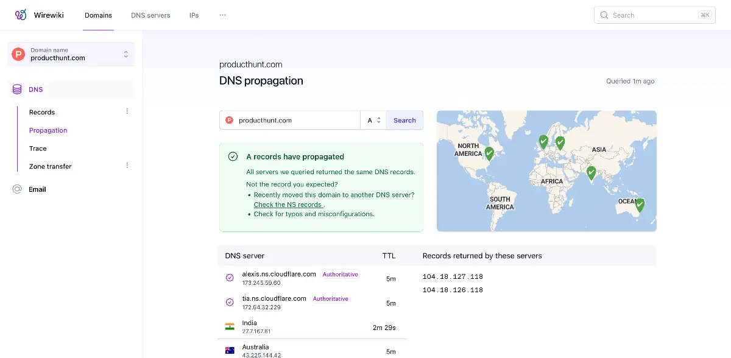Viewport: 731px width, 358px height.
Task: Click tia.ns.cloudflare.com server name
Action: click(x=274, y=298)
